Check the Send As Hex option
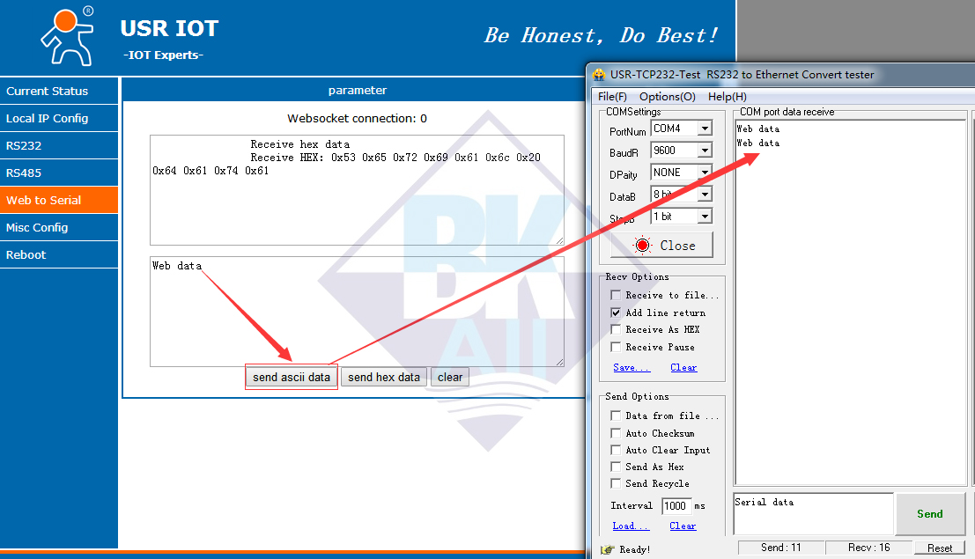The width and height of the screenshot is (975, 559). point(616,467)
